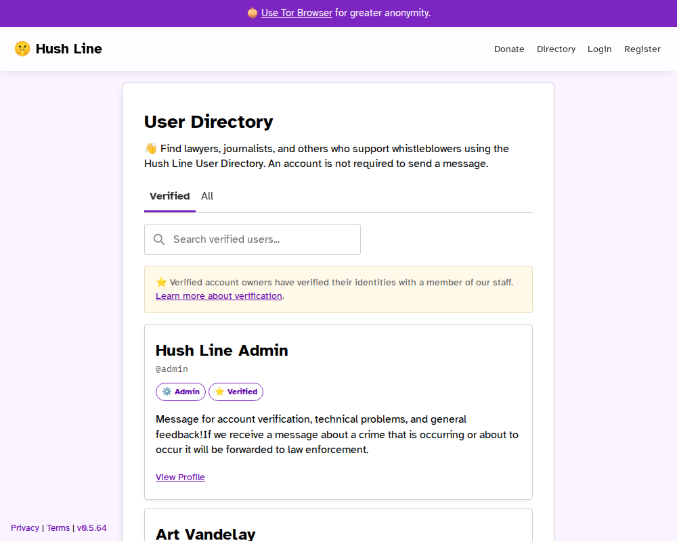
Task: Click the star icon in the verification notice
Action: tap(161, 282)
